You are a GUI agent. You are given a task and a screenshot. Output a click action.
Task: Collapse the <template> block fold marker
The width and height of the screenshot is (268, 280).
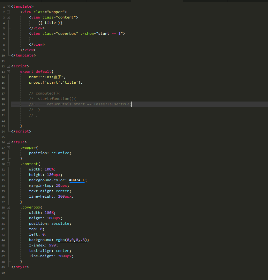[x=8, y=6]
